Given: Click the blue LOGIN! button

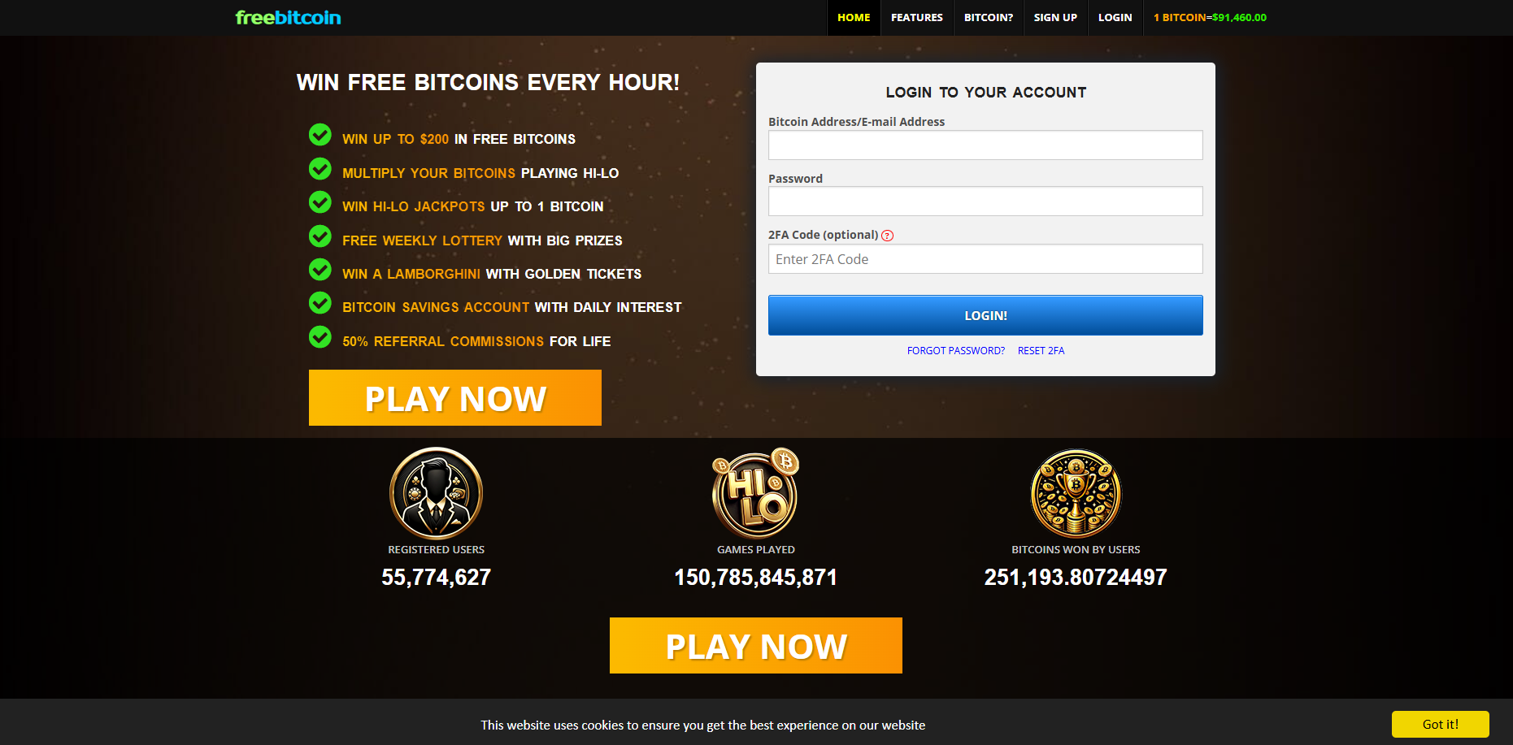Looking at the screenshot, I should [985, 315].
